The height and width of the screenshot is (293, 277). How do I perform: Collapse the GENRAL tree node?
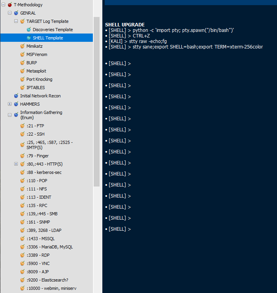pyautogui.click(x=10, y=13)
